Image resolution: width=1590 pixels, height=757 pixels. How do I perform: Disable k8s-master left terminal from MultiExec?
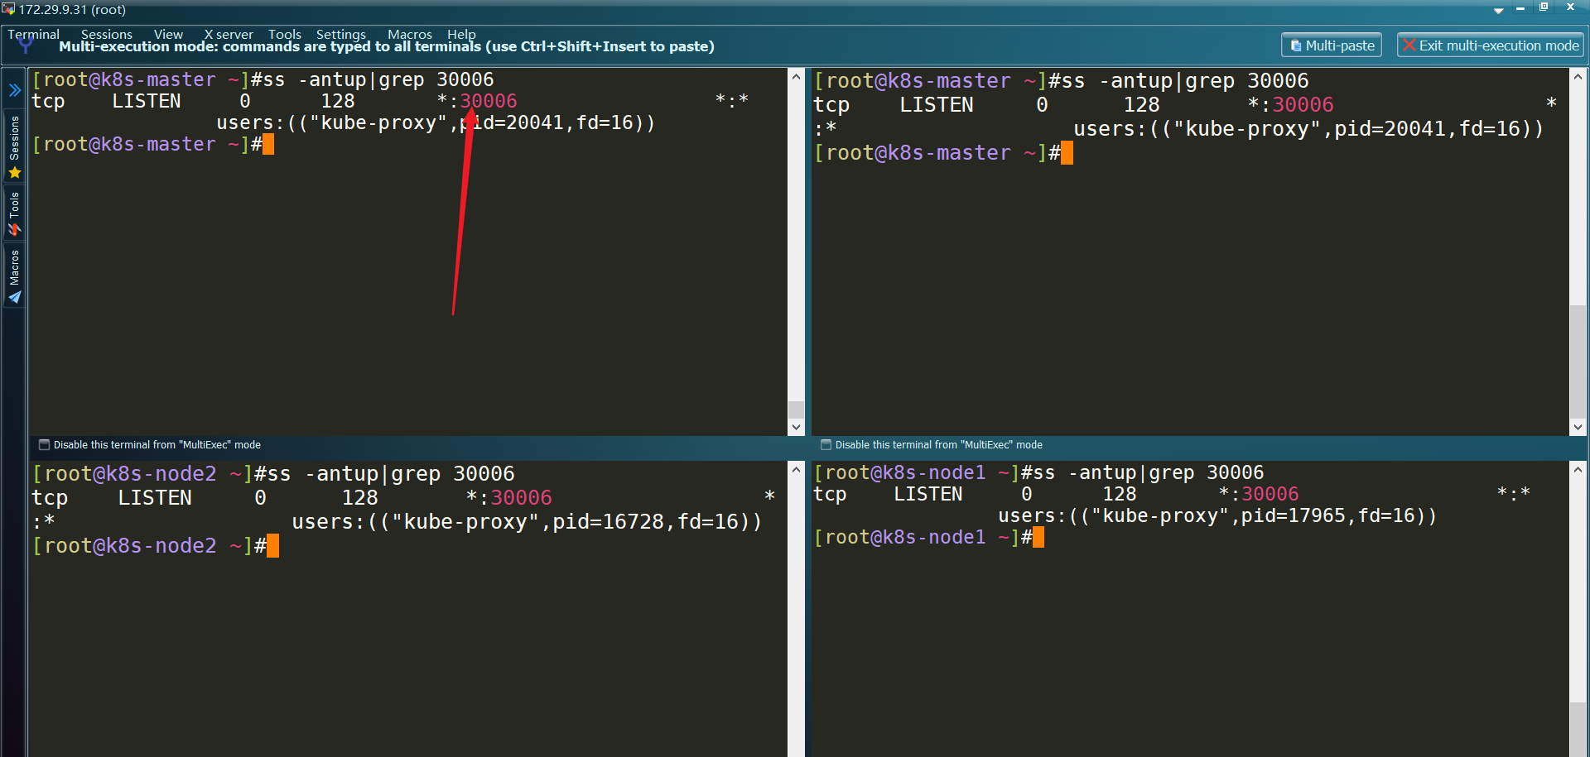tap(45, 445)
